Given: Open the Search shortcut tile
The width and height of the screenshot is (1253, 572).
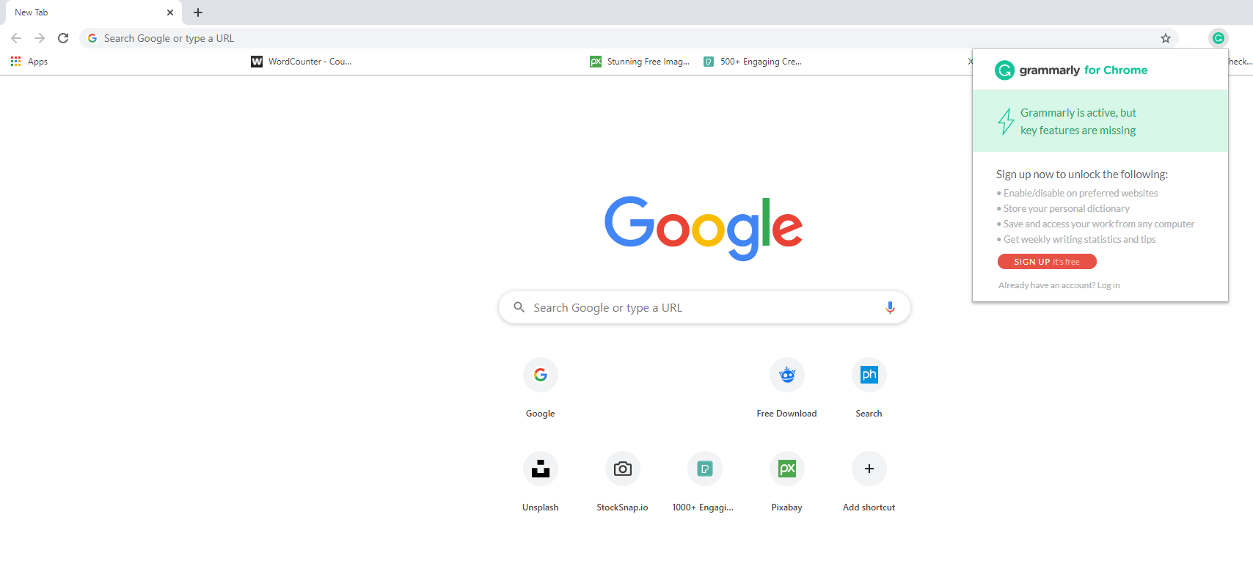Looking at the screenshot, I should point(869,388).
